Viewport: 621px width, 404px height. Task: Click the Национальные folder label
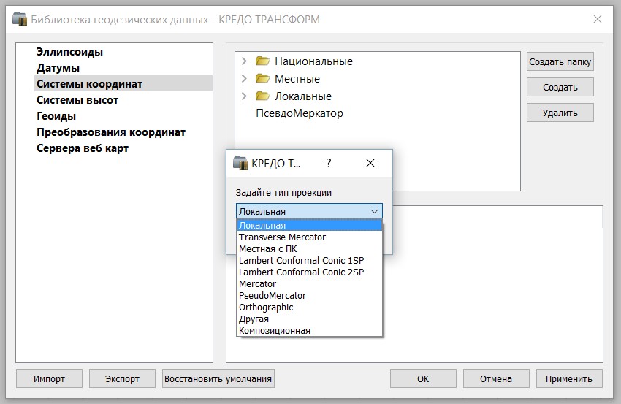(x=313, y=61)
